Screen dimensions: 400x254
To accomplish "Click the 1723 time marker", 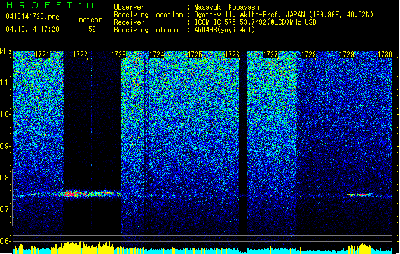I will coord(119,55).
